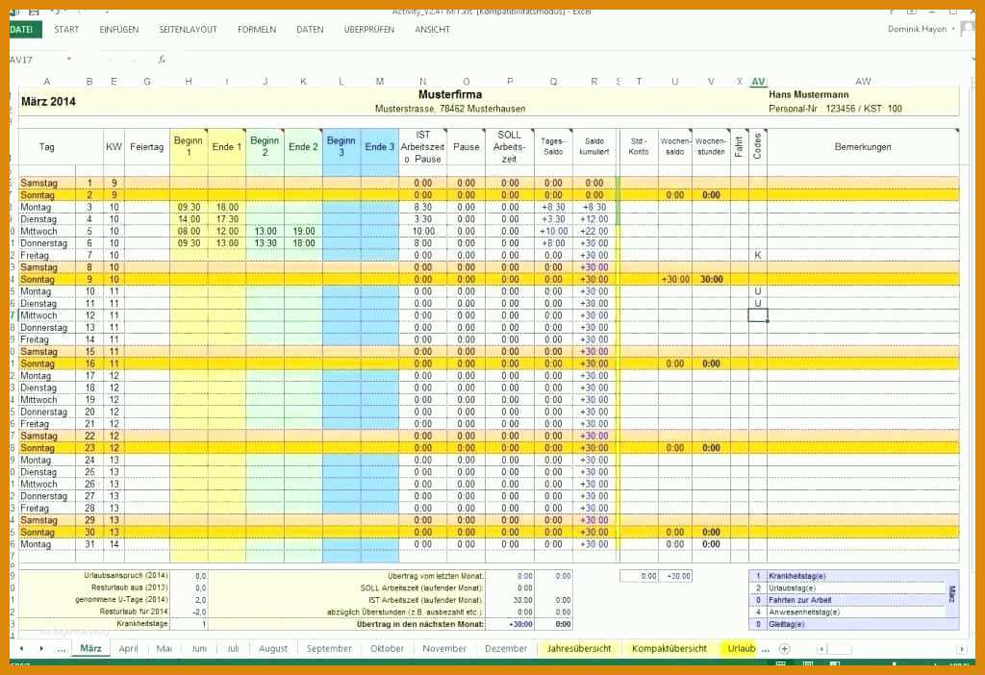Click the Beginn 1 column header cell
985x675 pixels.
click(x=189, y=147)
